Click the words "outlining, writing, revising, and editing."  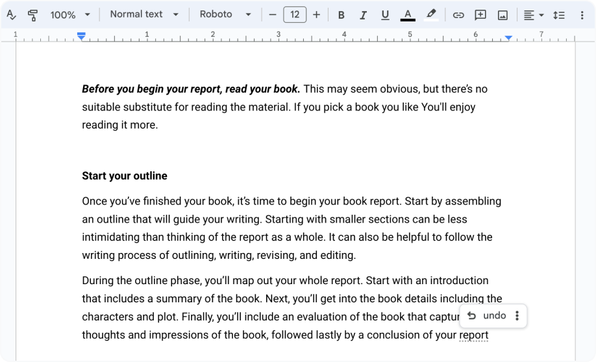(264, 255)
